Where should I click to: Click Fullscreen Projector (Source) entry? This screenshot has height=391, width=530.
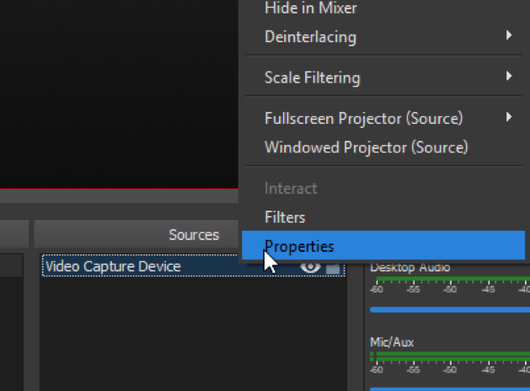coord(363,118)
